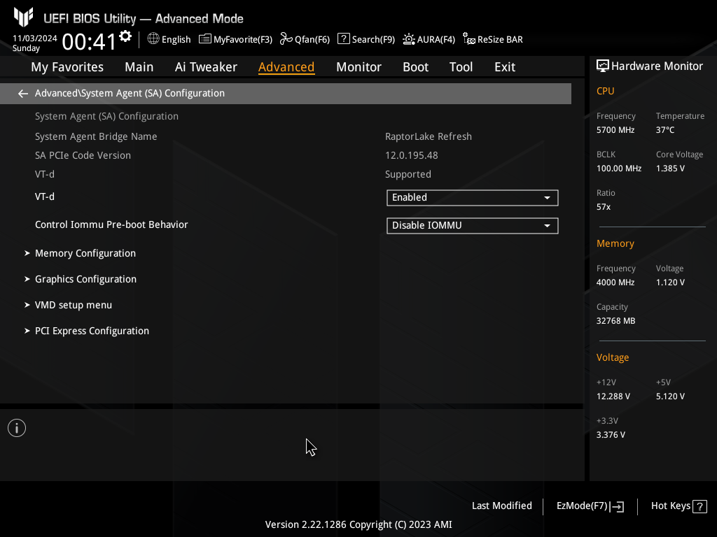Switch to the Boot tab

pyautogui.click(x=415, y=67)
